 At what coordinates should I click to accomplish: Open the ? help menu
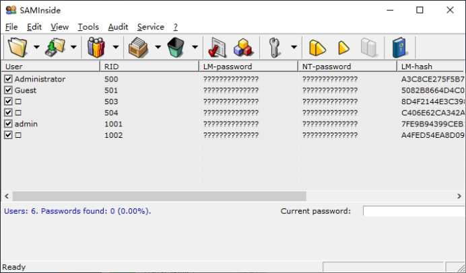pyautogui.click(x=176, y=27)
